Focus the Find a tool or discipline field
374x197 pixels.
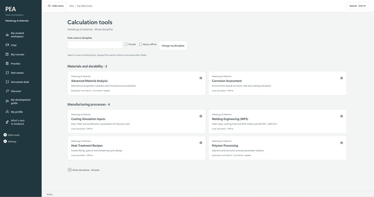(95, 45)
